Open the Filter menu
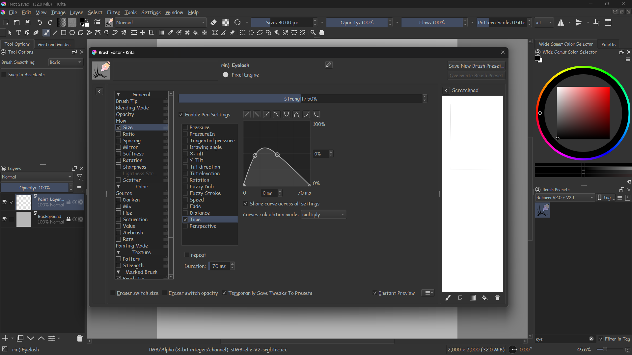The width and height of the screenshot is (632, 355). [x=113, y=12]
